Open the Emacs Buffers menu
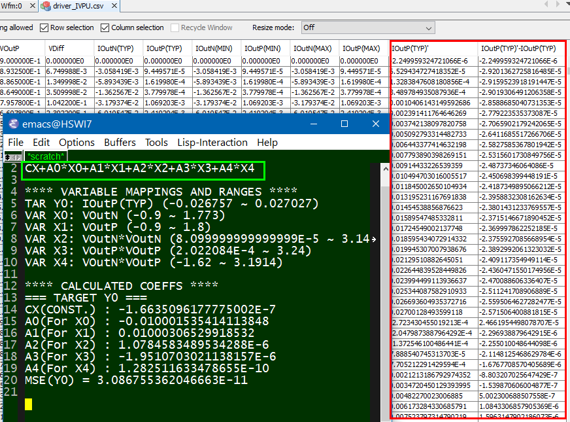The height and width of the screenshot is (422, 570). pos(120,142)
